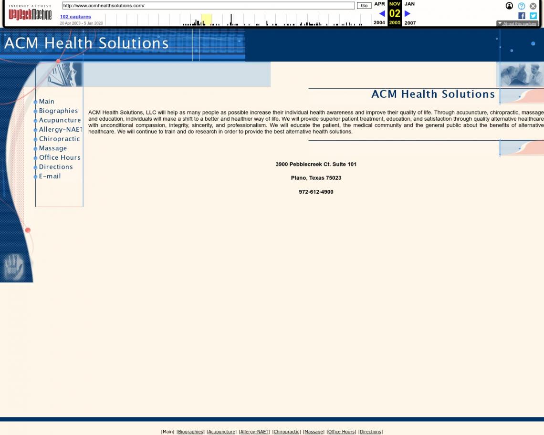Click the Go button beside URL field
Image resolution: width=544 pixels, height=435 pixels.
pos(364,6)
